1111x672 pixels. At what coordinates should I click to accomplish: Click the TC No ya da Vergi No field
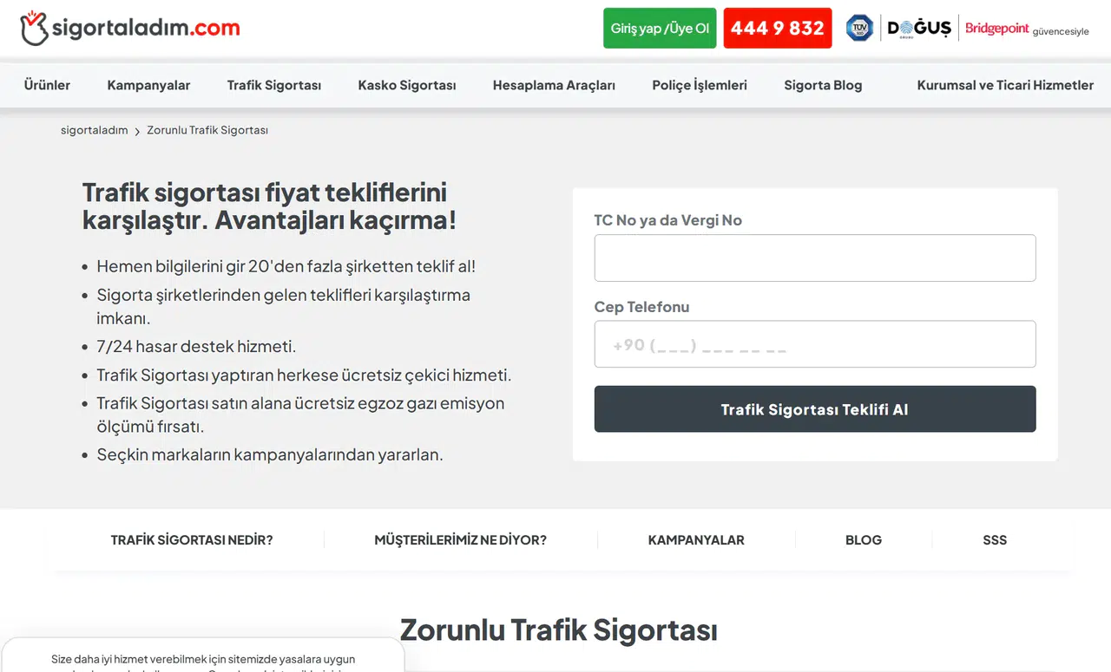[x=815, y=258]
